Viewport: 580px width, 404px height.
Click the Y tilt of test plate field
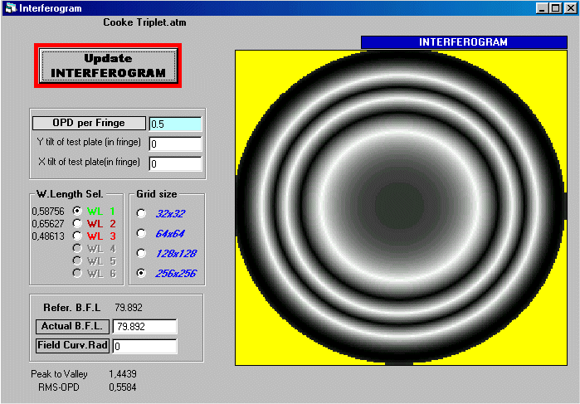coord(175,144)
